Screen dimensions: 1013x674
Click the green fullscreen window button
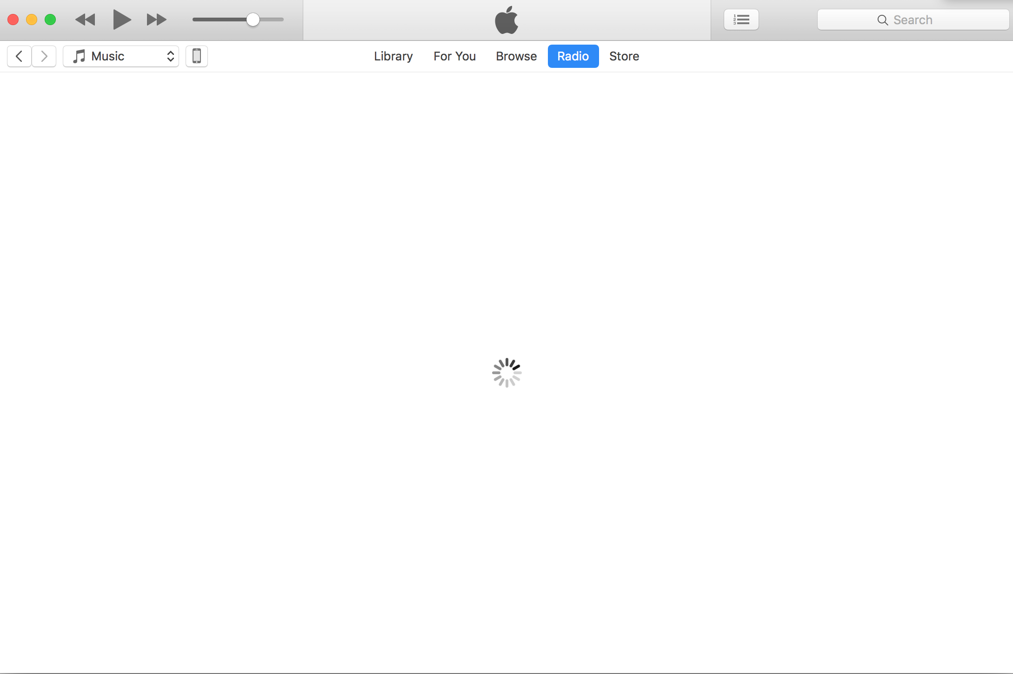coord(50,20)
